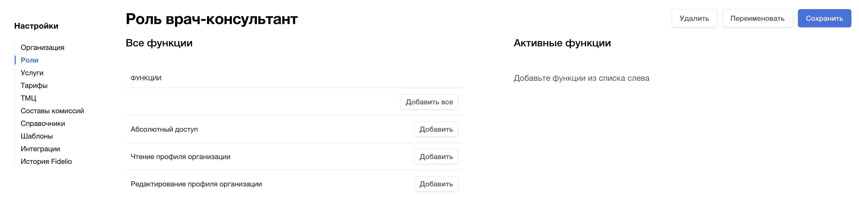Click the ФУНКЦИИ column header

[x=146, y=78]
